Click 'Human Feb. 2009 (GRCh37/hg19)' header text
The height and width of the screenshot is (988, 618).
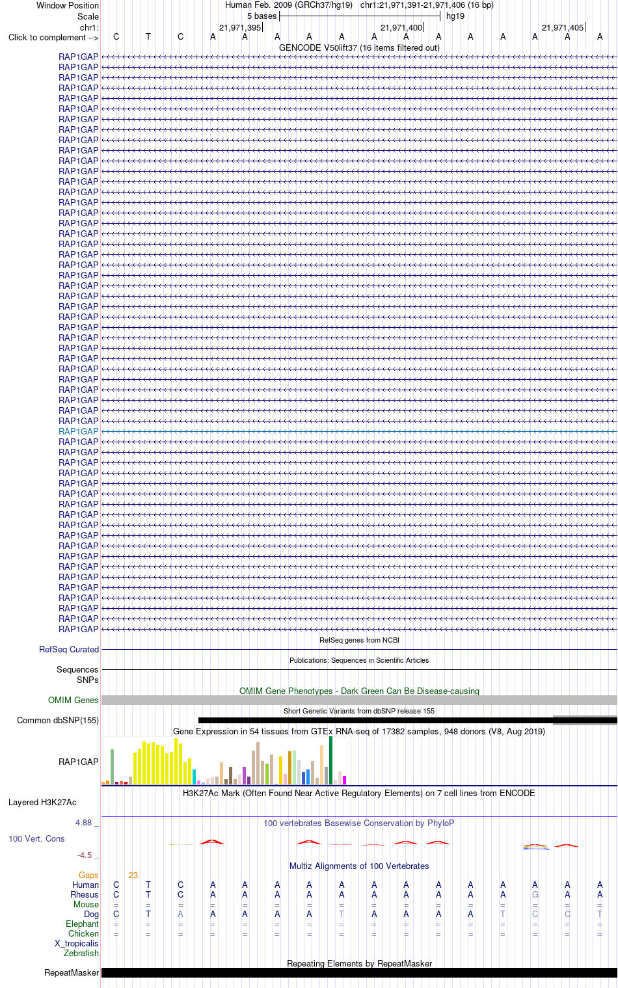click(x=289, y=5)
